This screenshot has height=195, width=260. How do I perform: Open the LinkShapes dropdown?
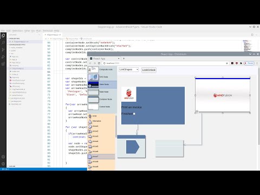[x=128, y=69]
